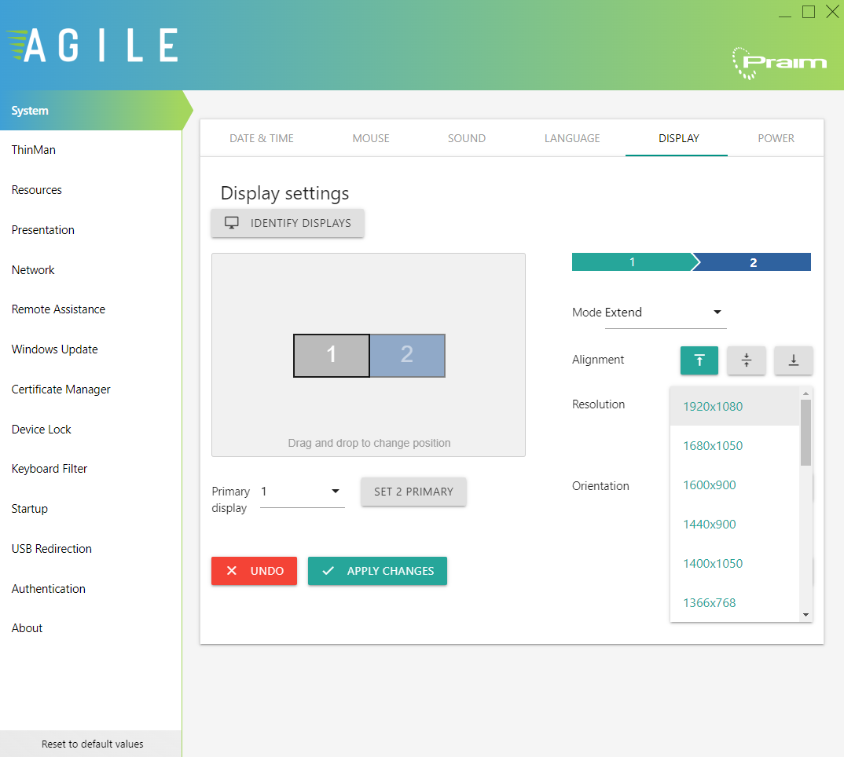
Task: Open Certificate Manager in the sidebar
Action: pyautogui.click(x=90, y=389)
